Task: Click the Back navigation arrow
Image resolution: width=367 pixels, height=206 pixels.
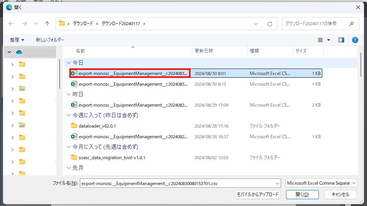Action: [x=11, y=24]
